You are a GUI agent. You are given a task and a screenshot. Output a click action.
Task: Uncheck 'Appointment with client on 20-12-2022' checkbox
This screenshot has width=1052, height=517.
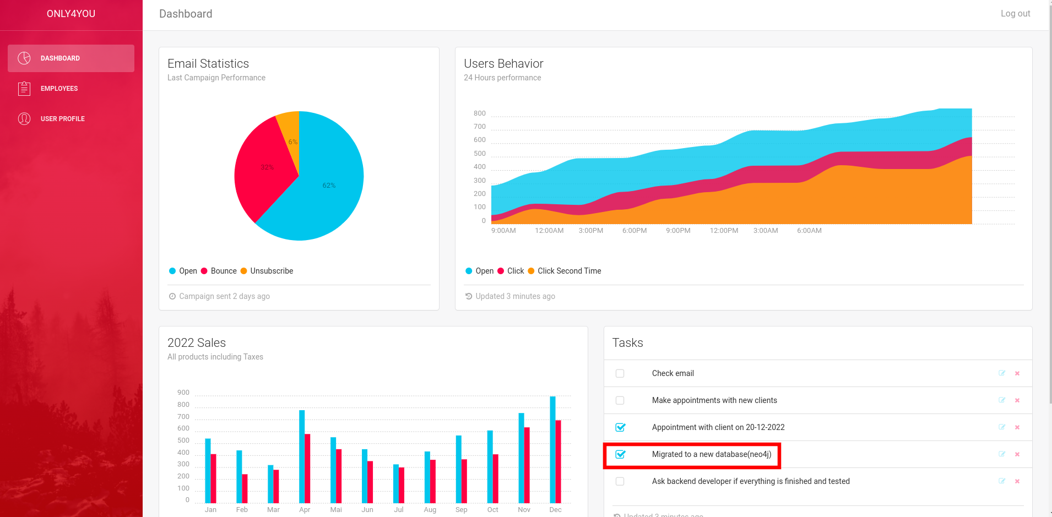tap(620, 427)
